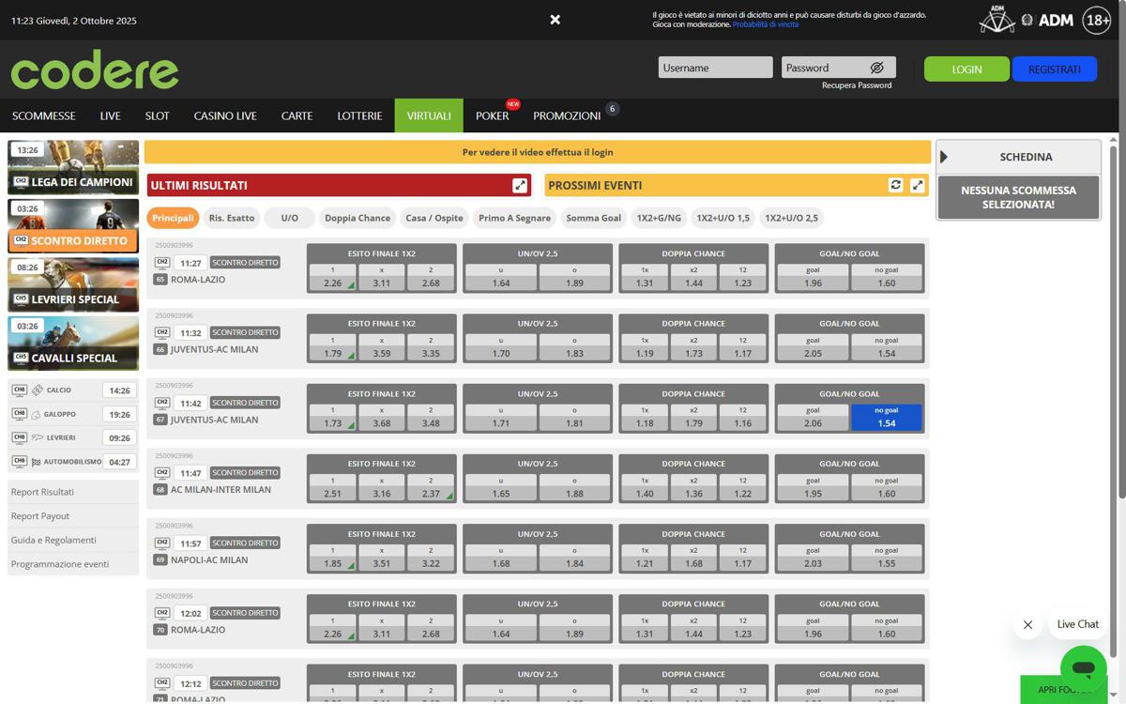Refresh the Prossimi Eventi list
Image resolution: width=1126 pixels, height=704 pixels.
coord(895,185)
